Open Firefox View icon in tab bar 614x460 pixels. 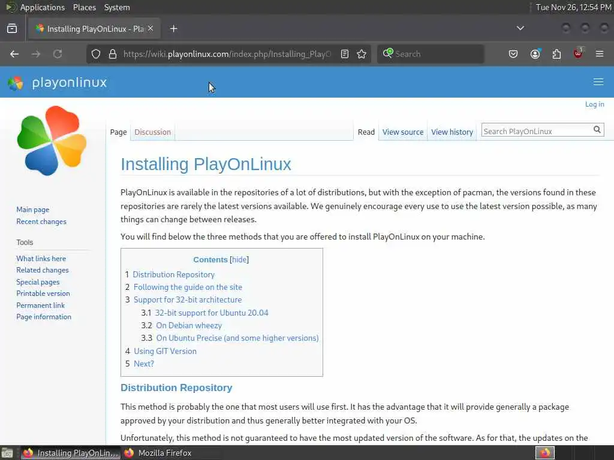[x=12, y=29]
